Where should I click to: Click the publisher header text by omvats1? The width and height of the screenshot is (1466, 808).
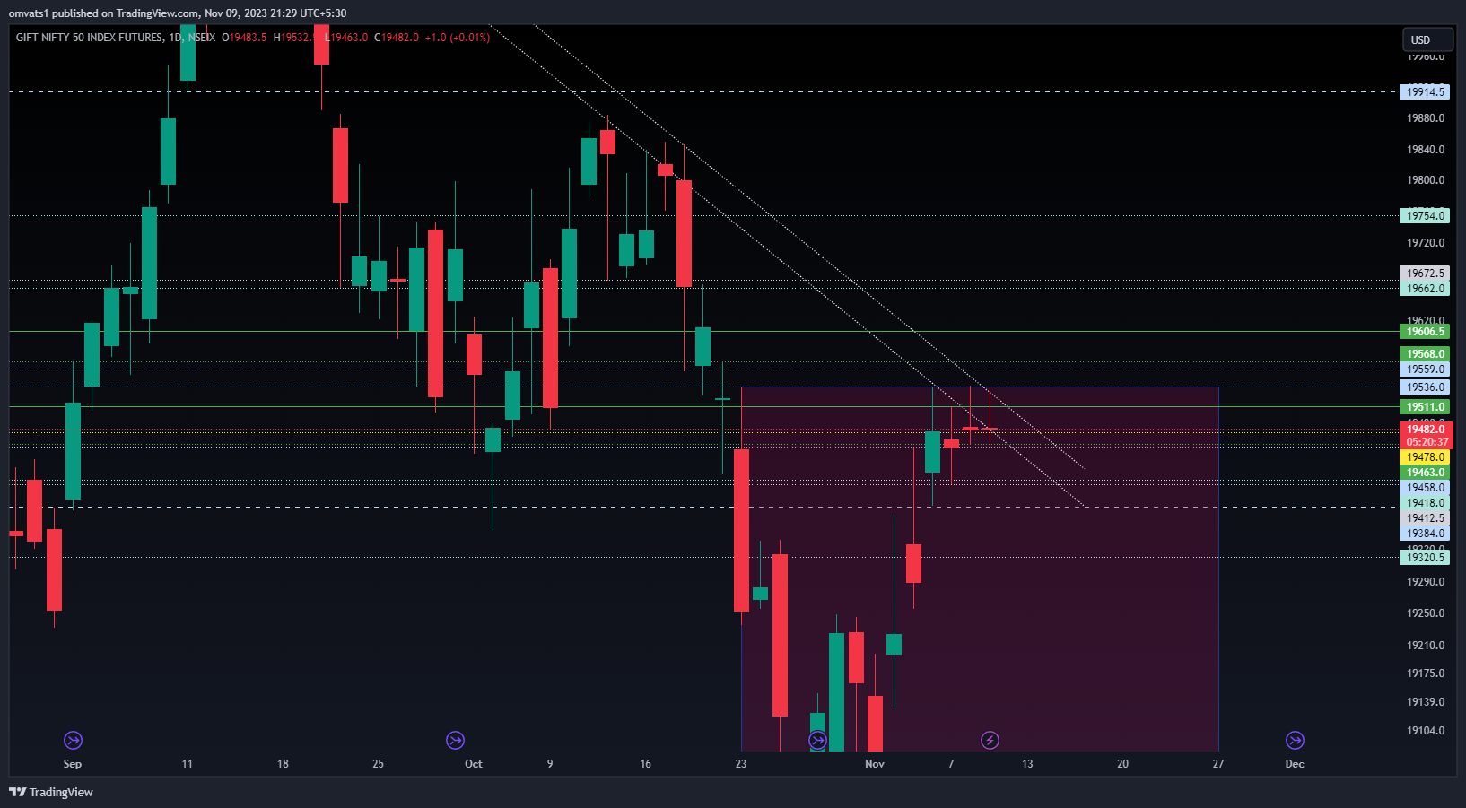[x=178, y=13]
